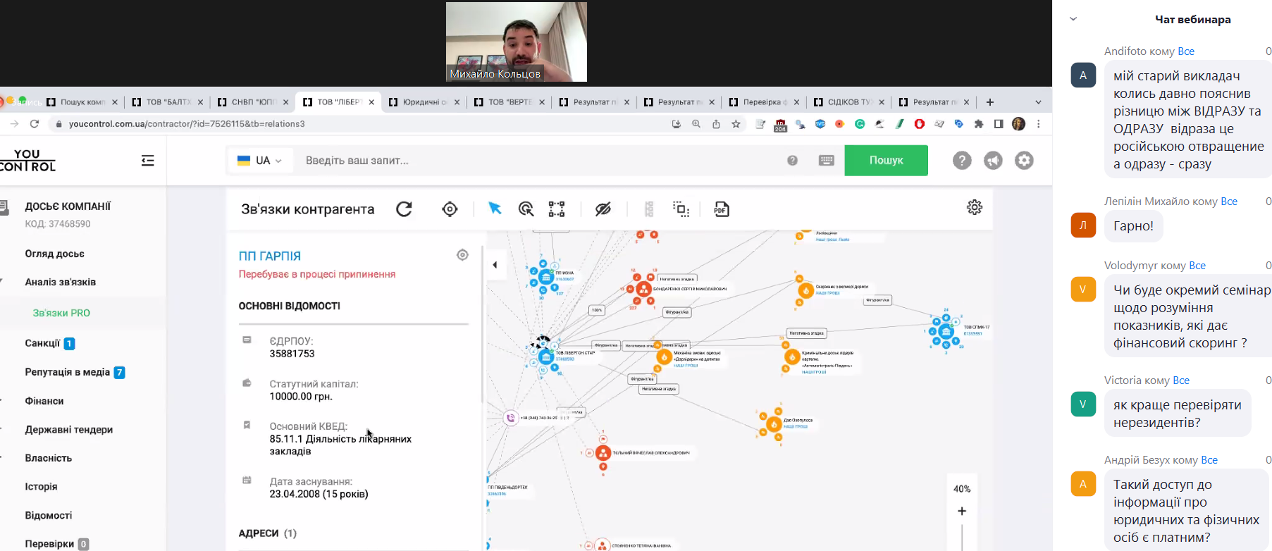Click the details panel vertical scrollbar
The height and width of the screenshot is (551, 1272).
[x=483, y=324]
